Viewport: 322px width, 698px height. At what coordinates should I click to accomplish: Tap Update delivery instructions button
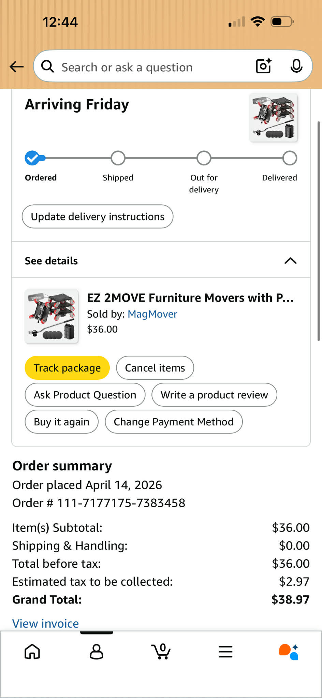(98, 217)
